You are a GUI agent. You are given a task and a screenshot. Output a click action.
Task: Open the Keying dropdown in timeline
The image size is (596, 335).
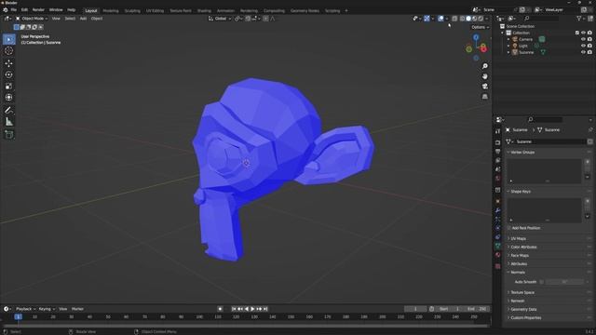47,309
